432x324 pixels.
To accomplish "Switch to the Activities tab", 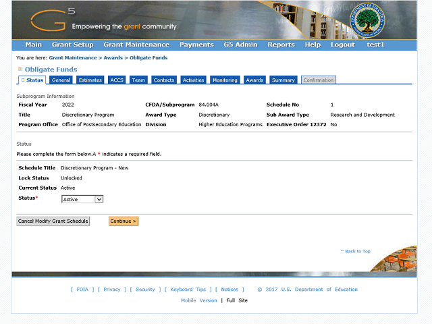I will 194,80.
